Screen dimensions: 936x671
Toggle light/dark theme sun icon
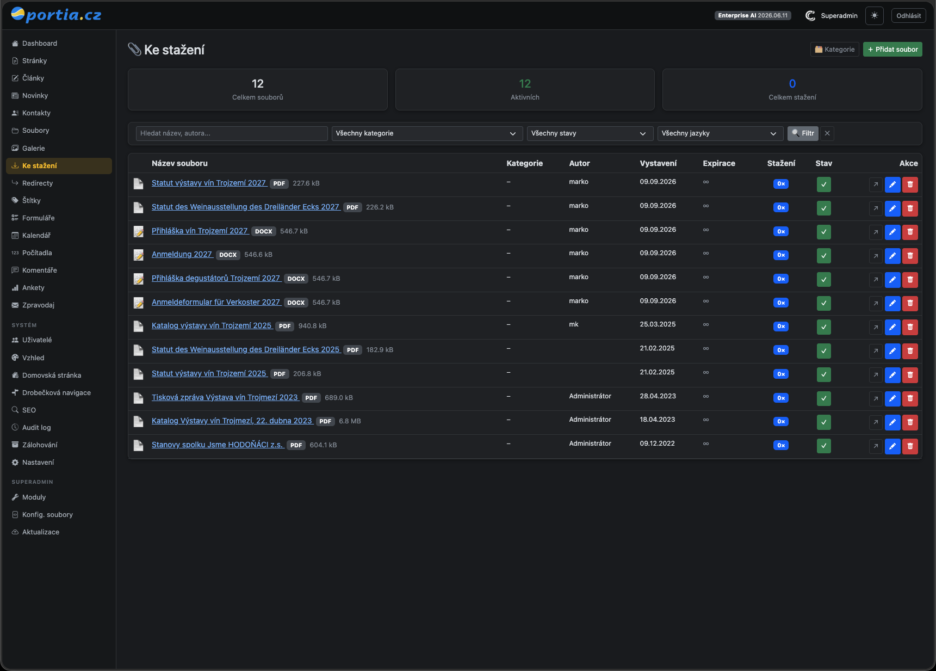coord(875,16)
